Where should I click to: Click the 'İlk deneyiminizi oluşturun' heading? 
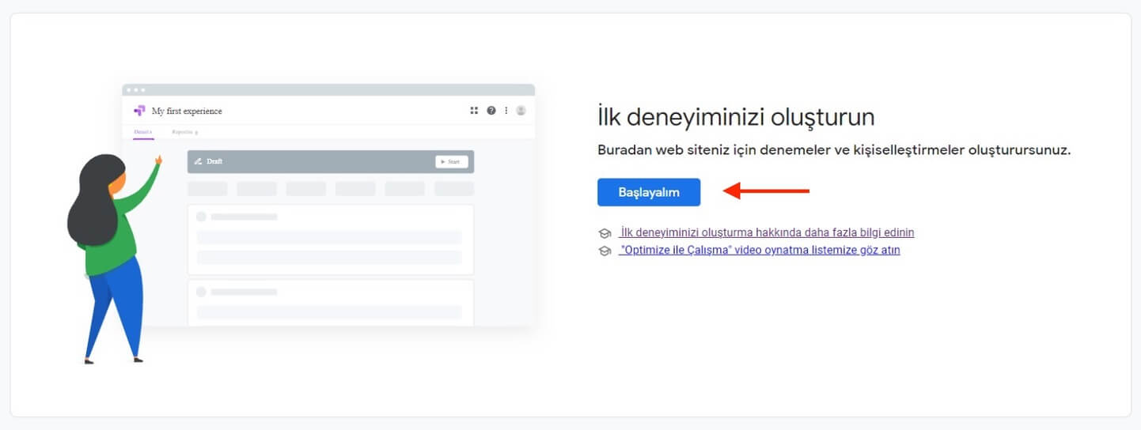pos(736,118)
